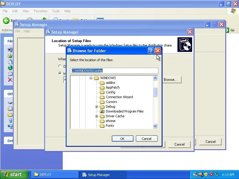239x179 pixels.
Task: Select the first radio option in the wizard
Action: pyautogui.click(x=60, y=66)
